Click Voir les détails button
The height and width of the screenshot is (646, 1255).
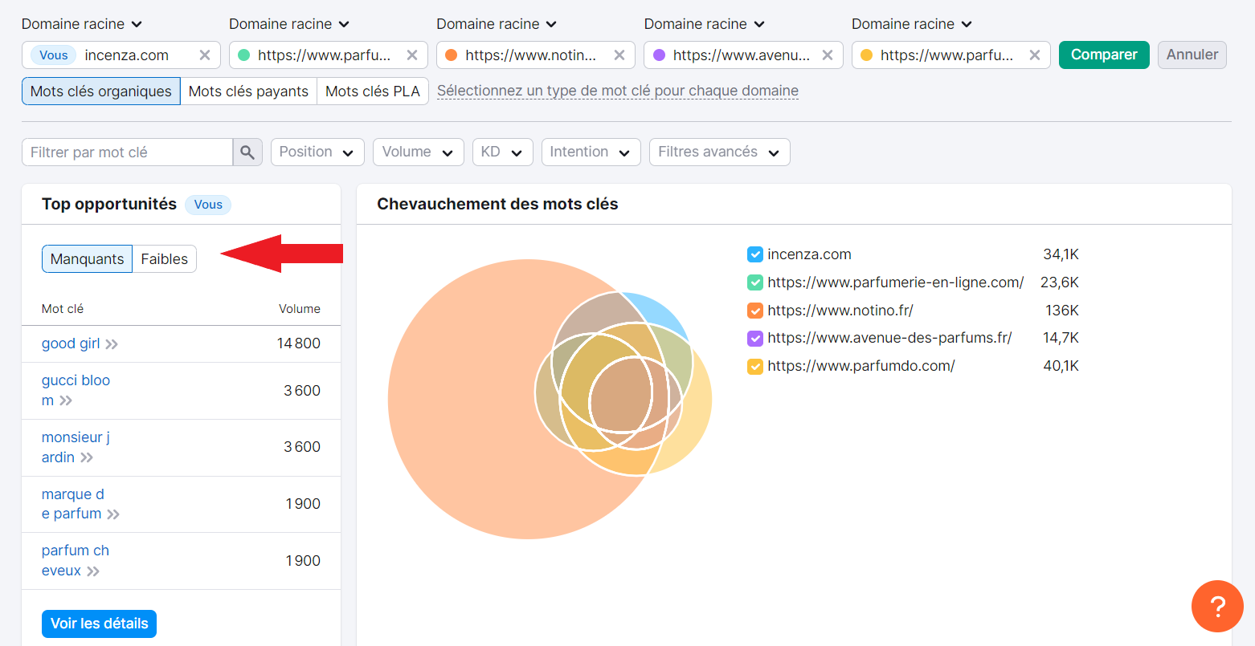(100, 624)
